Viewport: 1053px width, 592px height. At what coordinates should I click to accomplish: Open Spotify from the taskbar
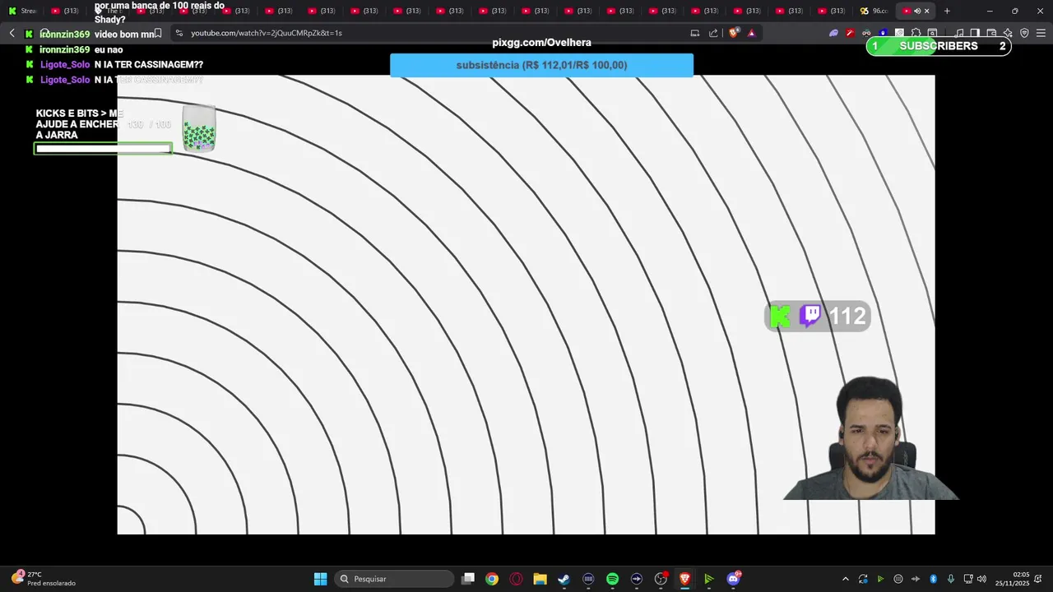point(612,579)
